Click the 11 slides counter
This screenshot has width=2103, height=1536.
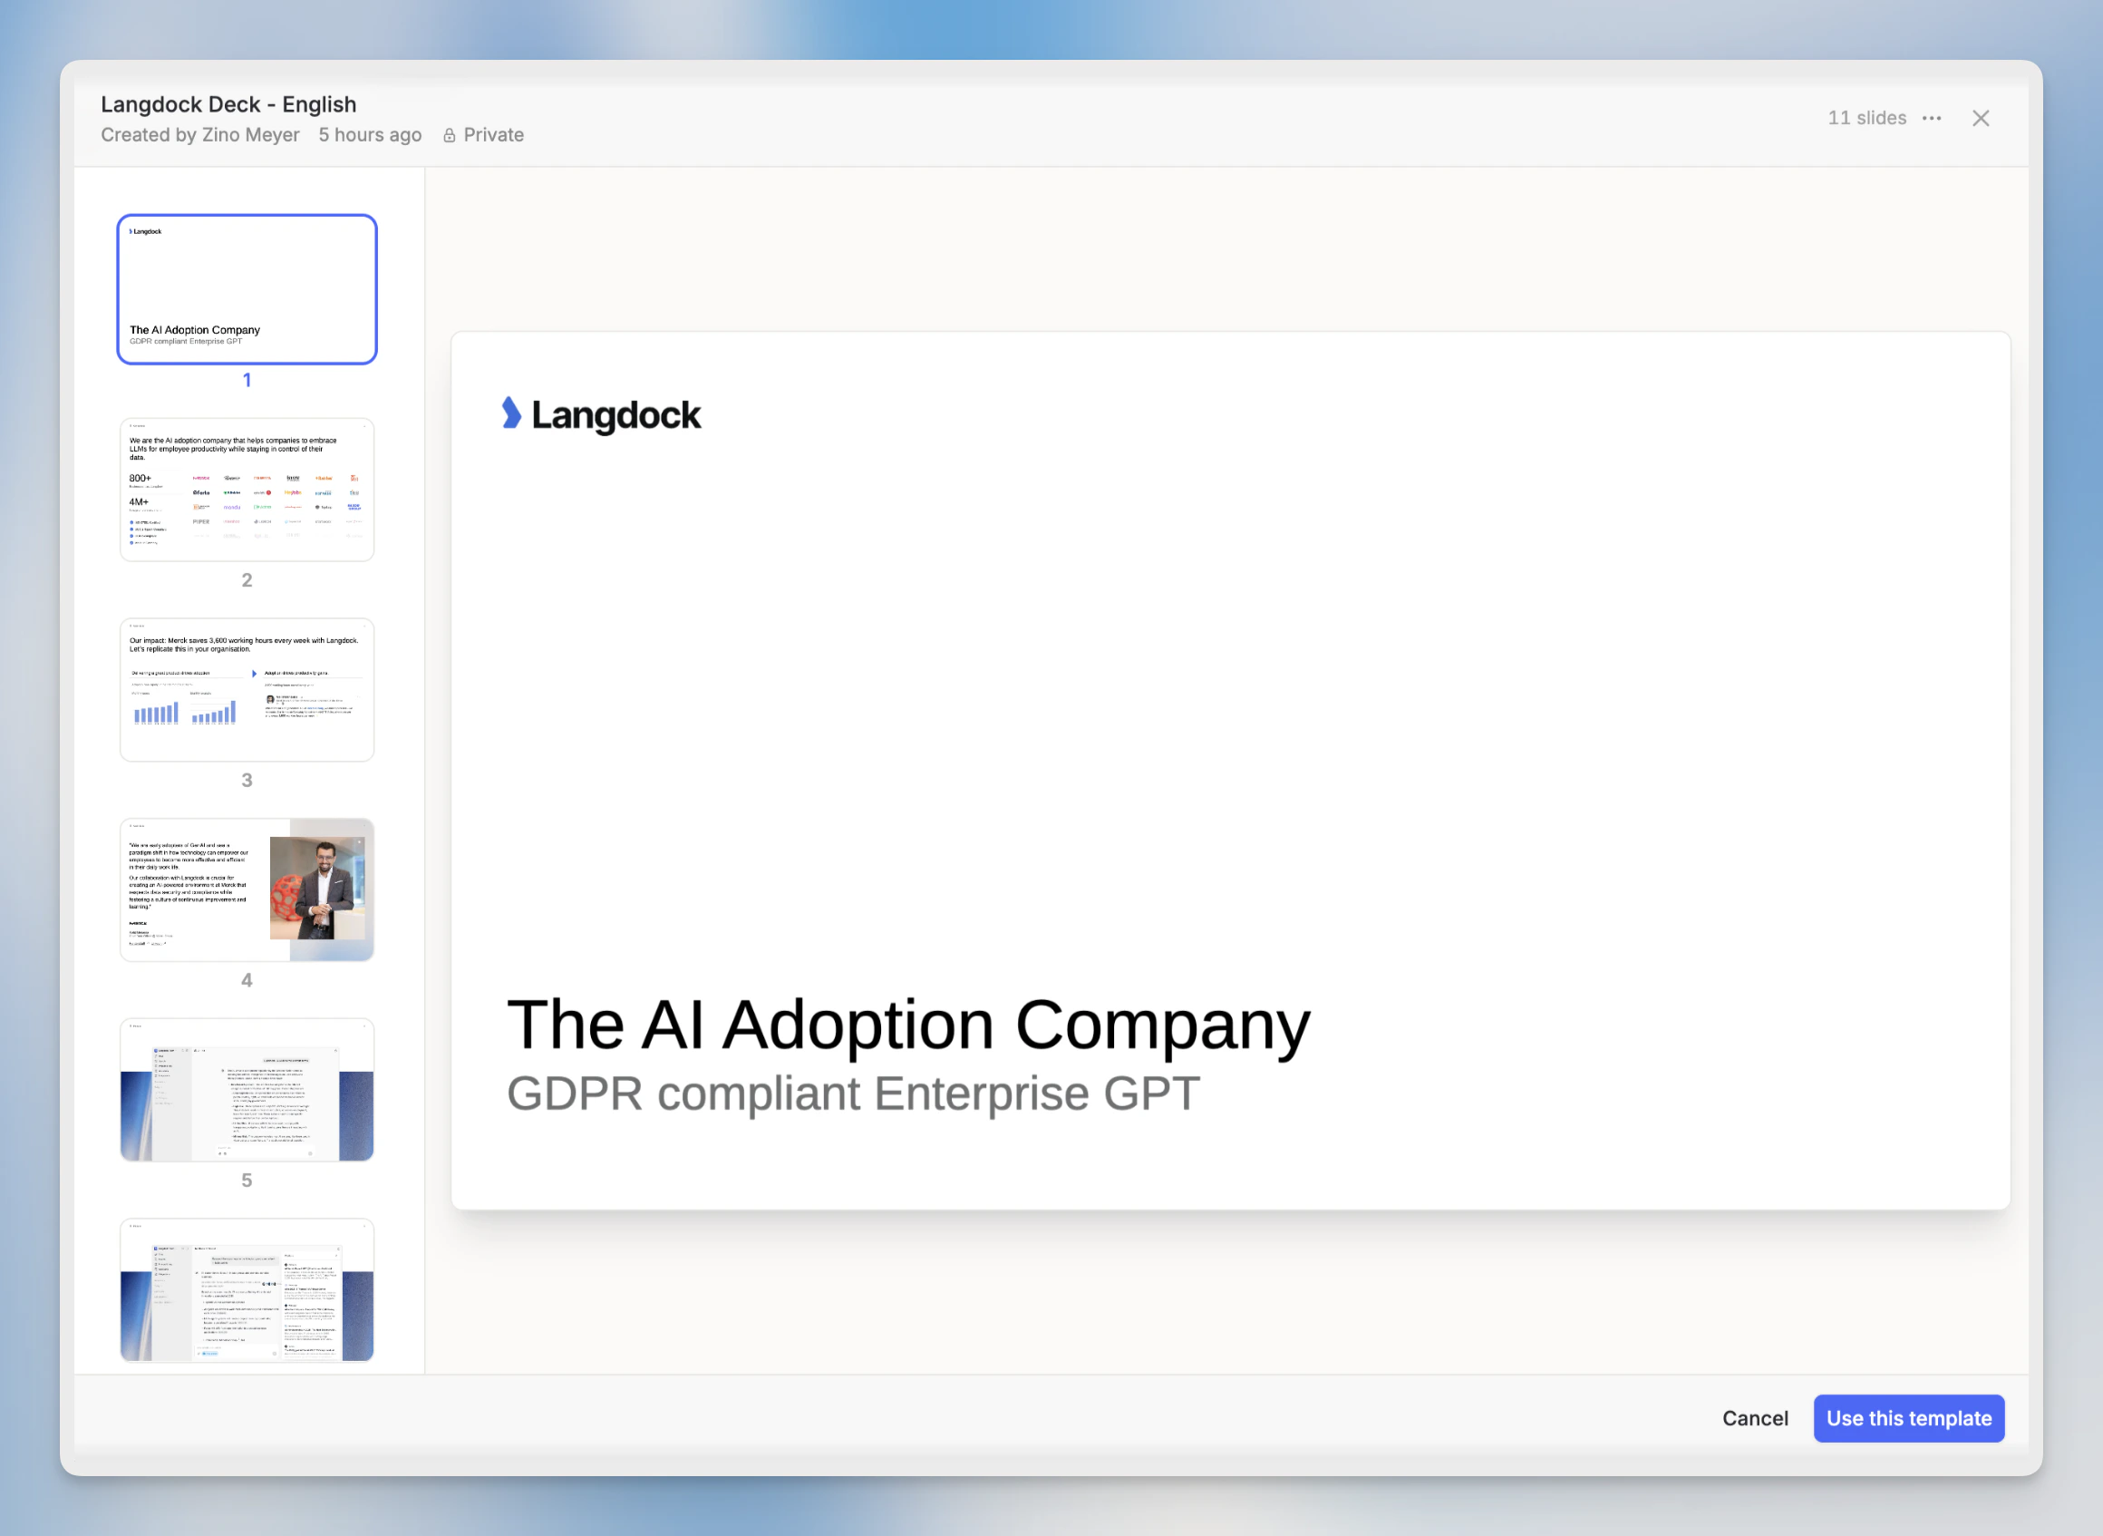click(1866, 118)
